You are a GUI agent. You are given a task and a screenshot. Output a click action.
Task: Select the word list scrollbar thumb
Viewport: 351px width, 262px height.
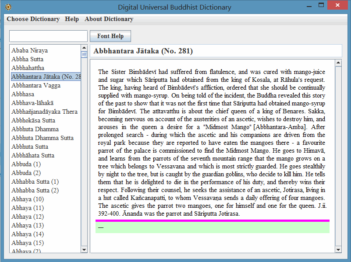[x=84, y=54]
